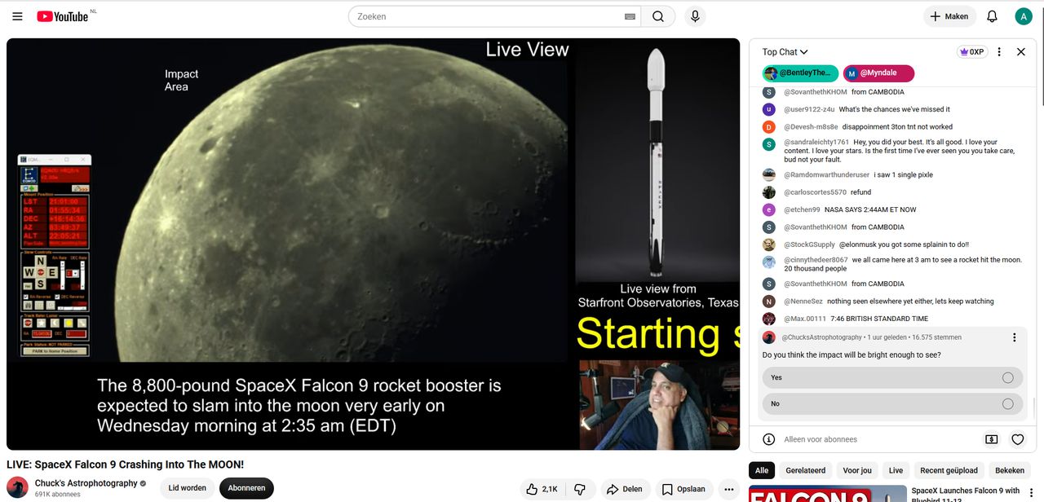Screen dimensions: 1044x502
Task: Select the Voor jou filter chip
Action: tap(857, 470)
